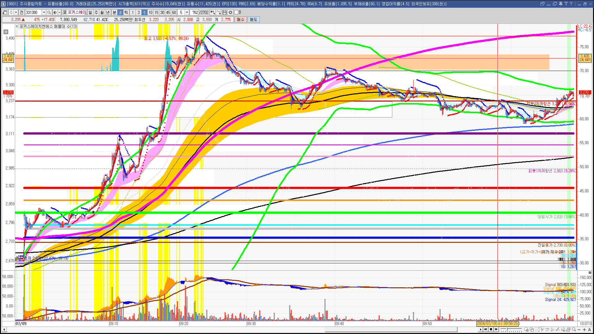Image resolution: width=594 pixels, height=334 pixels.
Task: Select the 30 interval tab
Action: click(x=162, y=12)
